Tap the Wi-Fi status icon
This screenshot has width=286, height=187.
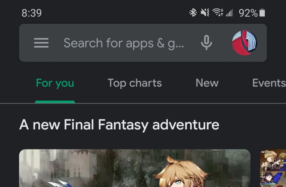click(x=217, y=13)
